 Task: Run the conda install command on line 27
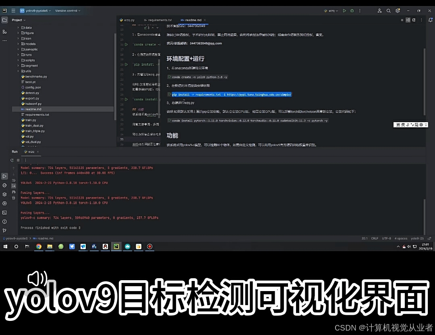126,99
